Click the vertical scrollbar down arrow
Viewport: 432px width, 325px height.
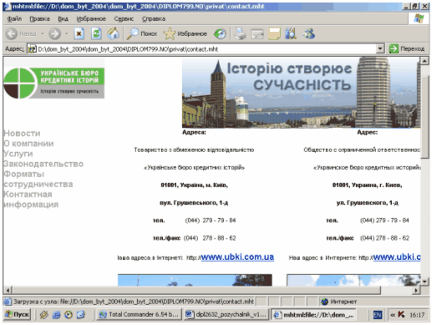tap(424, 282)
